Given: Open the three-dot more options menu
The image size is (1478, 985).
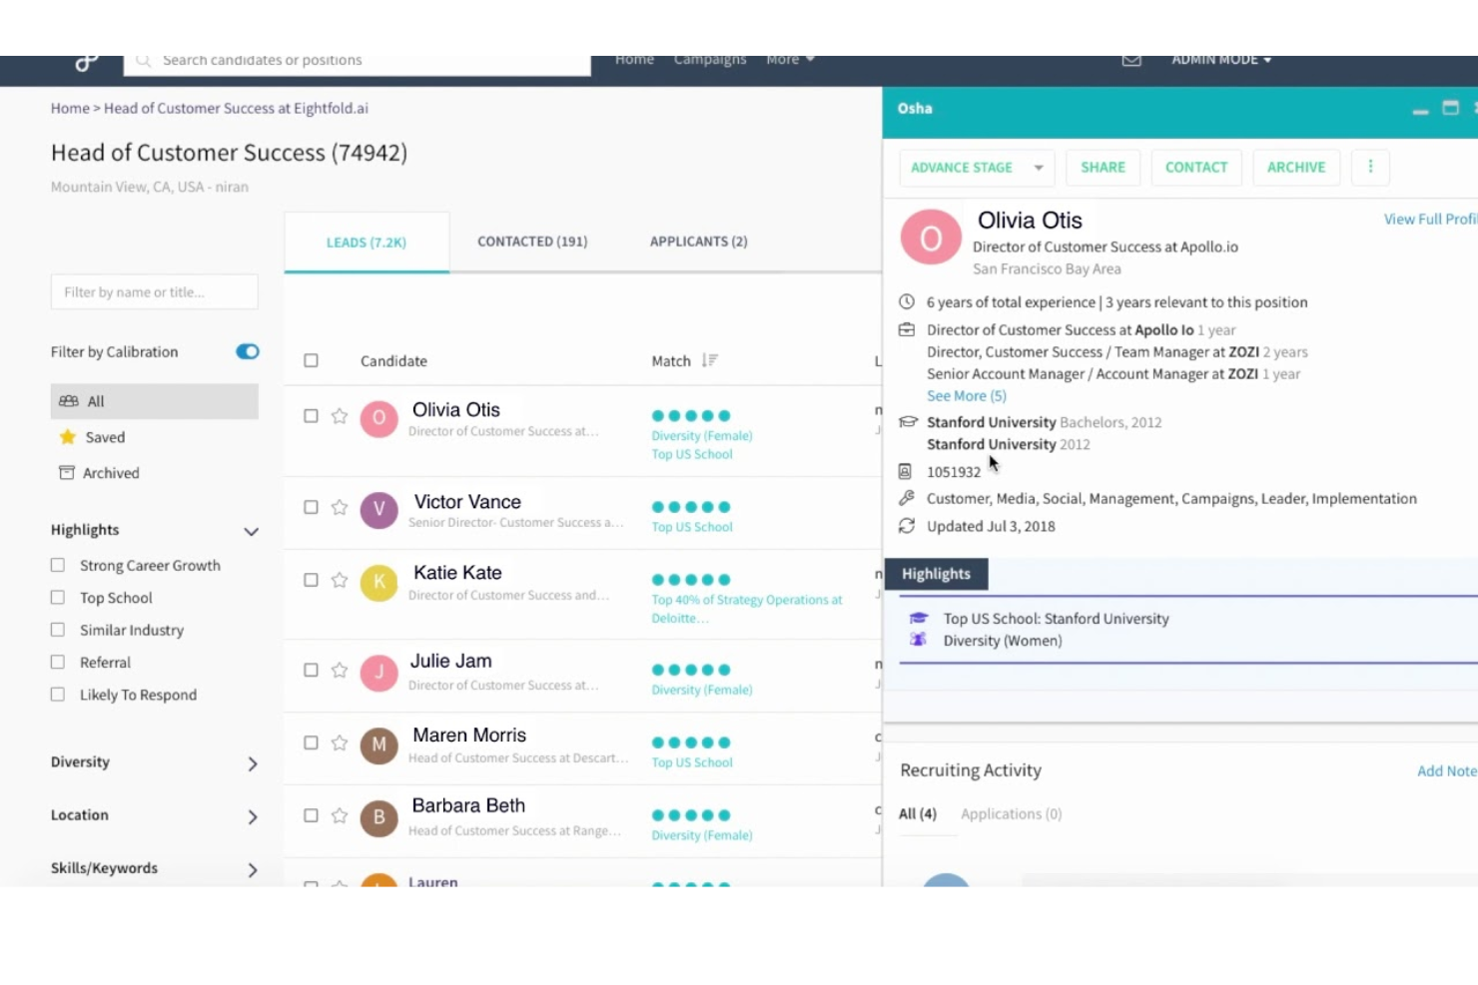Looking at the screenshot, I should pyautogui.click(x=1370, y=168).
